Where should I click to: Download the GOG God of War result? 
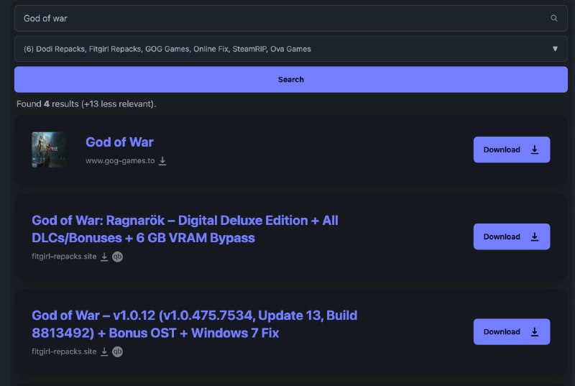click(511, 150)
